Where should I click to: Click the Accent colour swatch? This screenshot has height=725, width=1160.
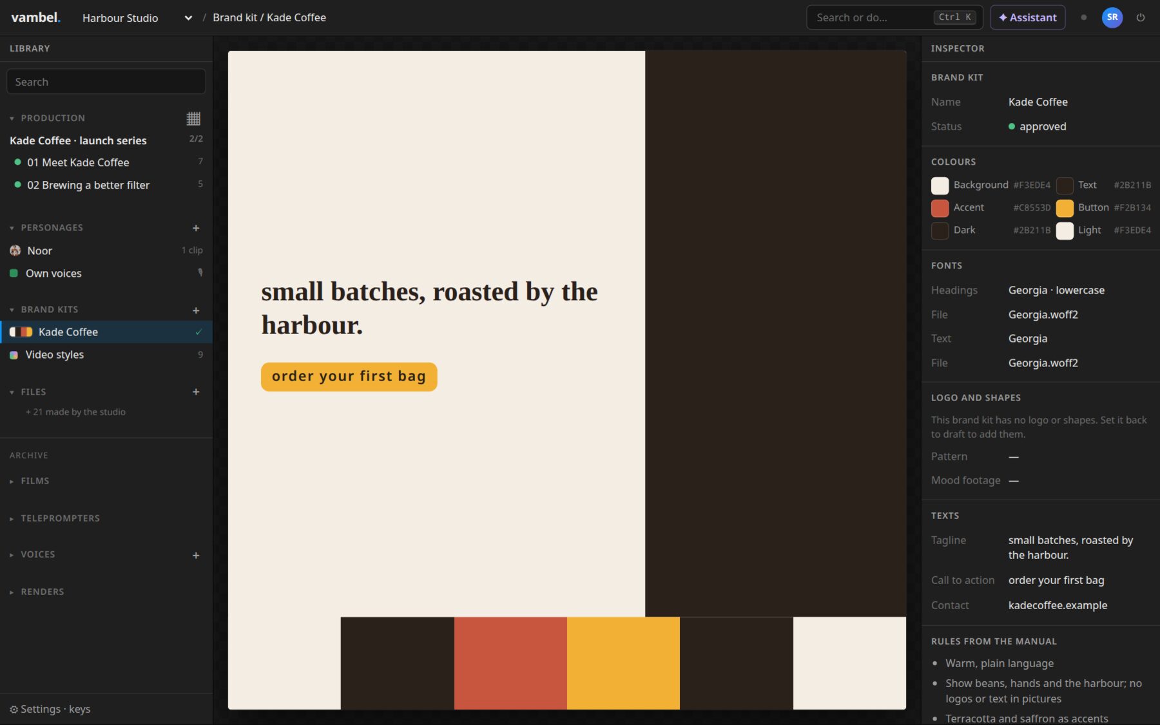point(940,208)
